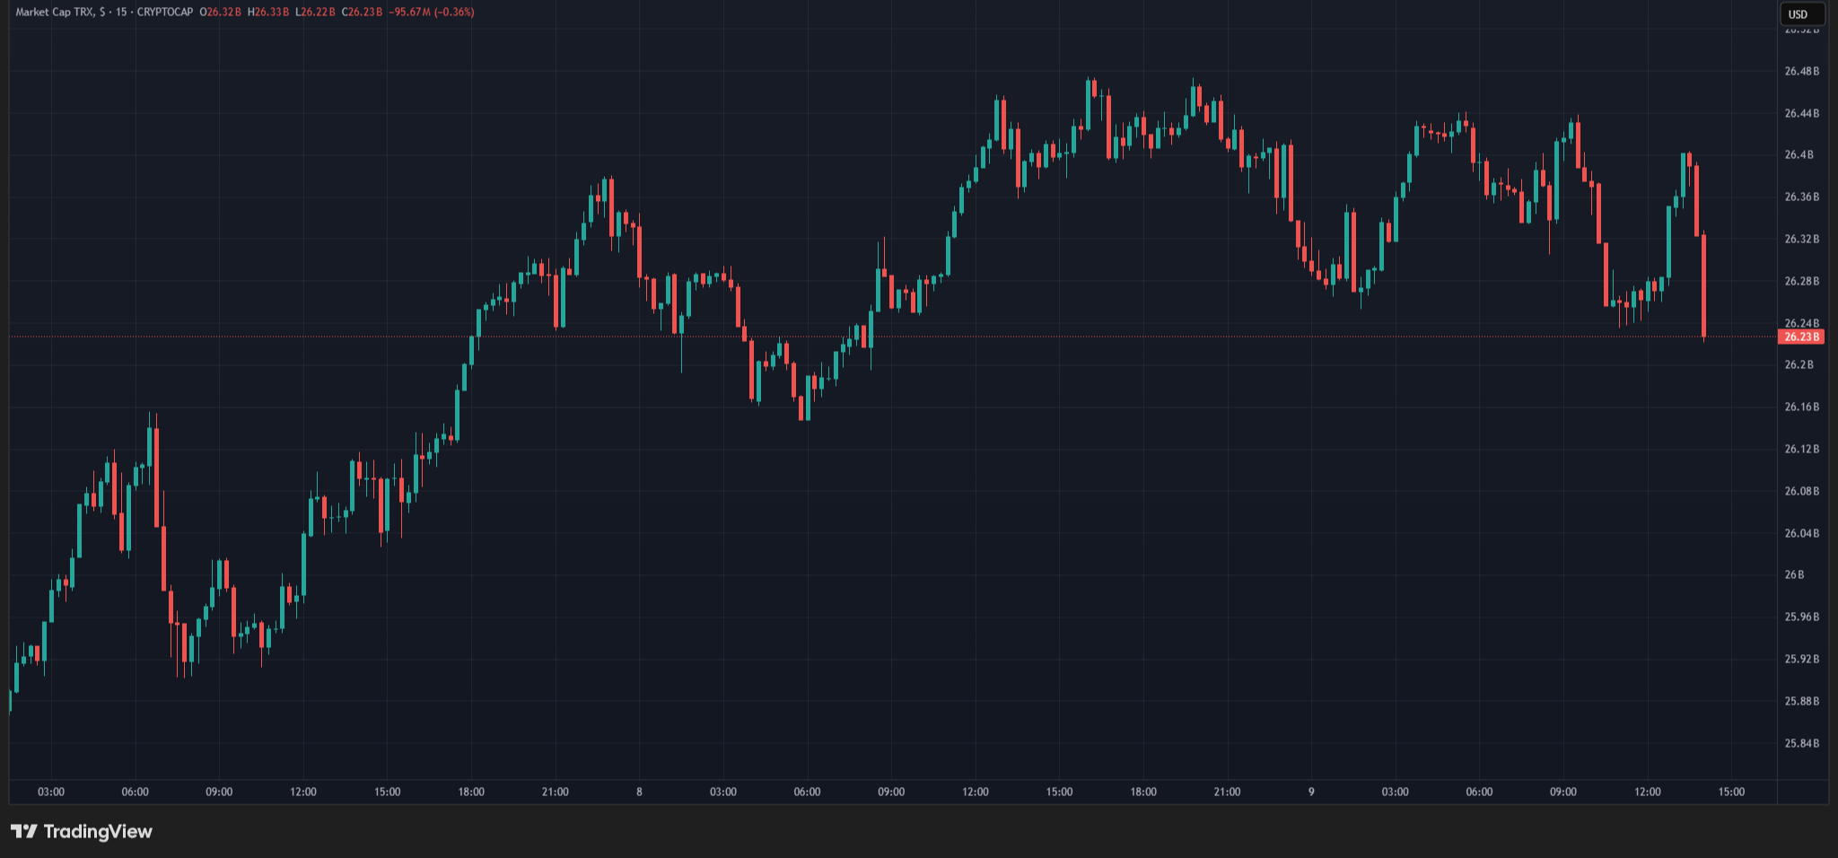Click the 26.12B price axis label
The height and width of the screenshot is (858, 1838).
click(x=1801, y=449)
